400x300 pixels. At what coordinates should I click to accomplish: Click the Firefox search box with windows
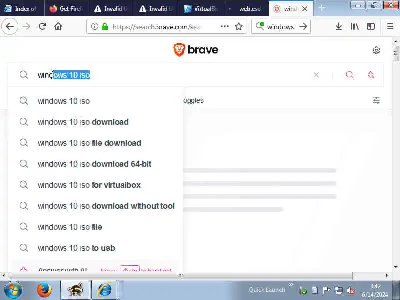pyautogui.click(x=280, y=27)
